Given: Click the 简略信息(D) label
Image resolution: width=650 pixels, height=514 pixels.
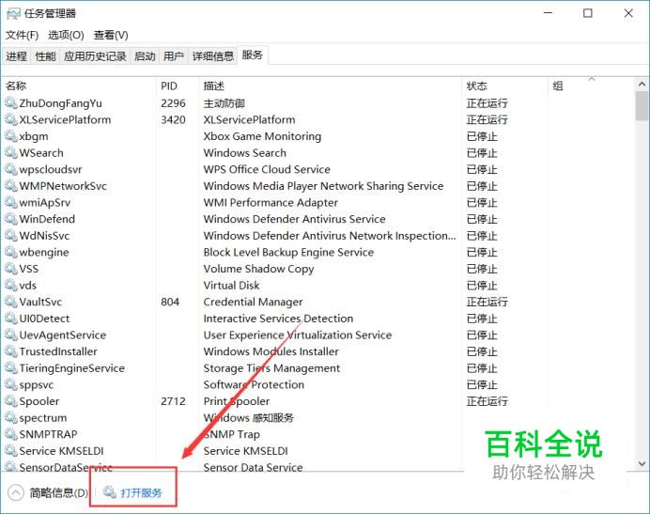Looking at the screenshot, I should [x=58, y=492].
